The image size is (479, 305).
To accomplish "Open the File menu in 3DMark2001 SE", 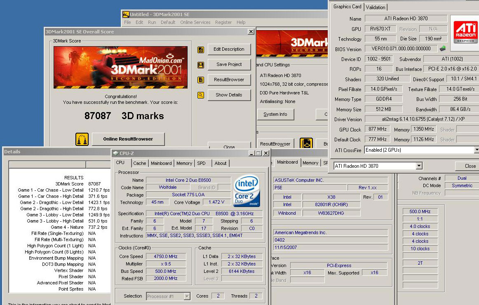I will pyautogui.click(x=127, y=22).
